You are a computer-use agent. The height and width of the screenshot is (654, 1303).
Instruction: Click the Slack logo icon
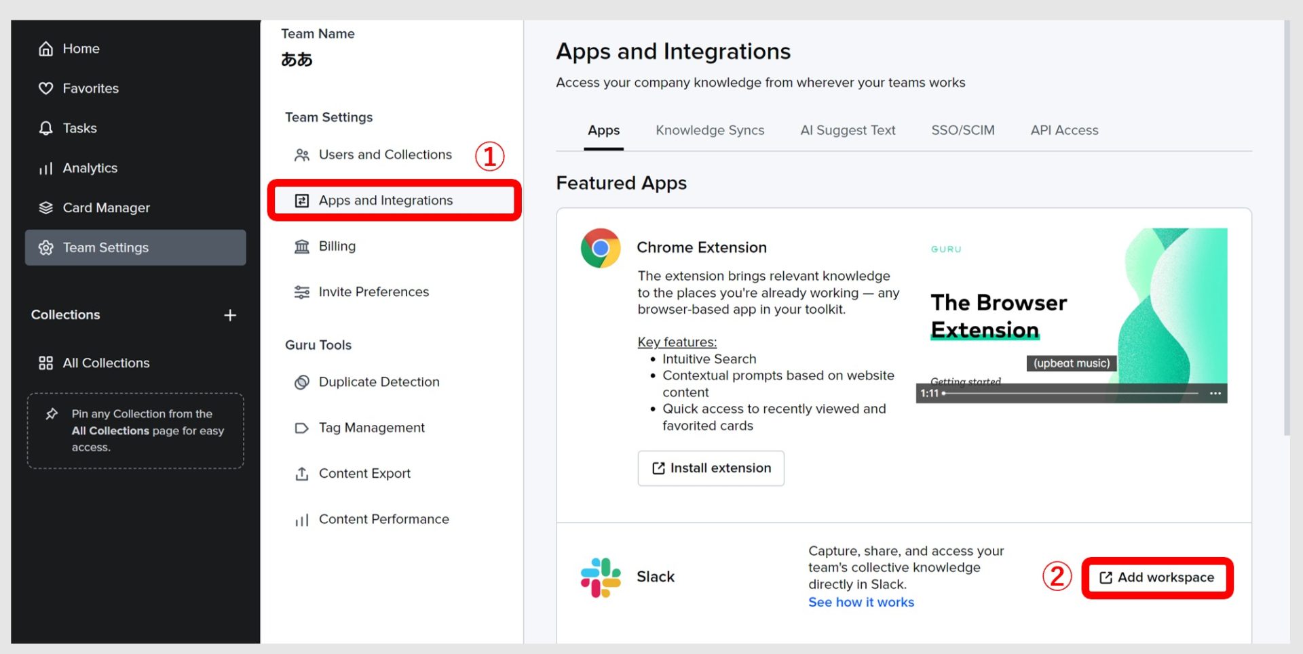pyautogui.click(x=600, y=577)
